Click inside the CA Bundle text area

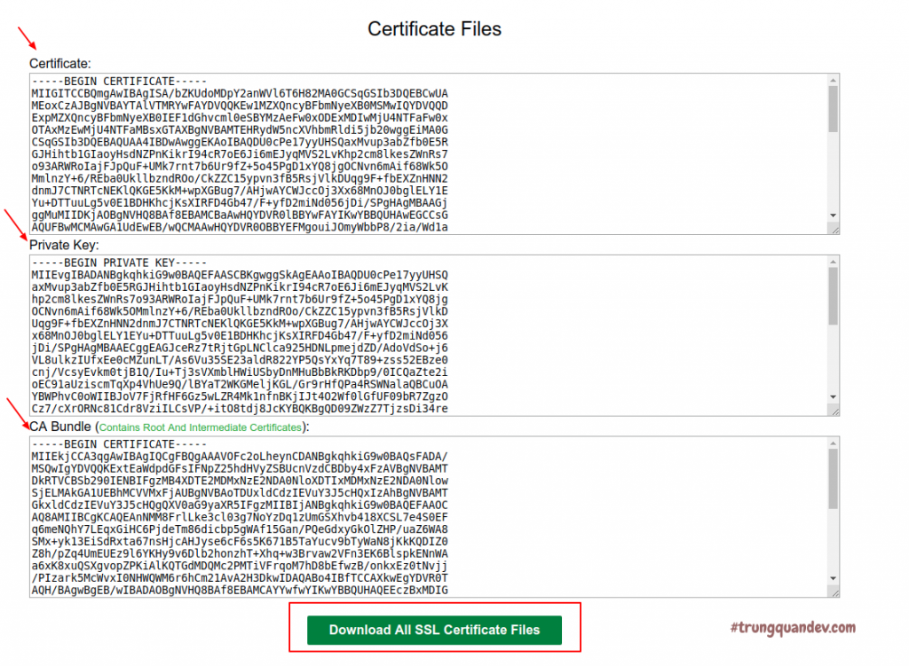pos(434,517)
